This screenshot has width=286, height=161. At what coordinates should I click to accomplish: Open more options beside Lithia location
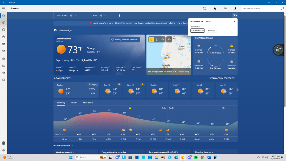click(120, 16)
